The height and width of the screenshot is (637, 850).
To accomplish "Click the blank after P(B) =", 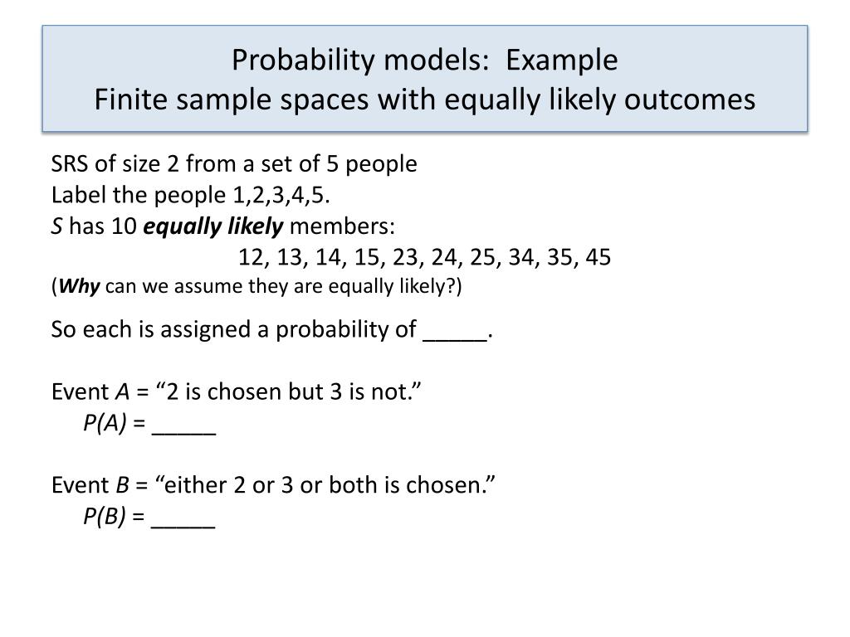I will [x=183, y=518].
